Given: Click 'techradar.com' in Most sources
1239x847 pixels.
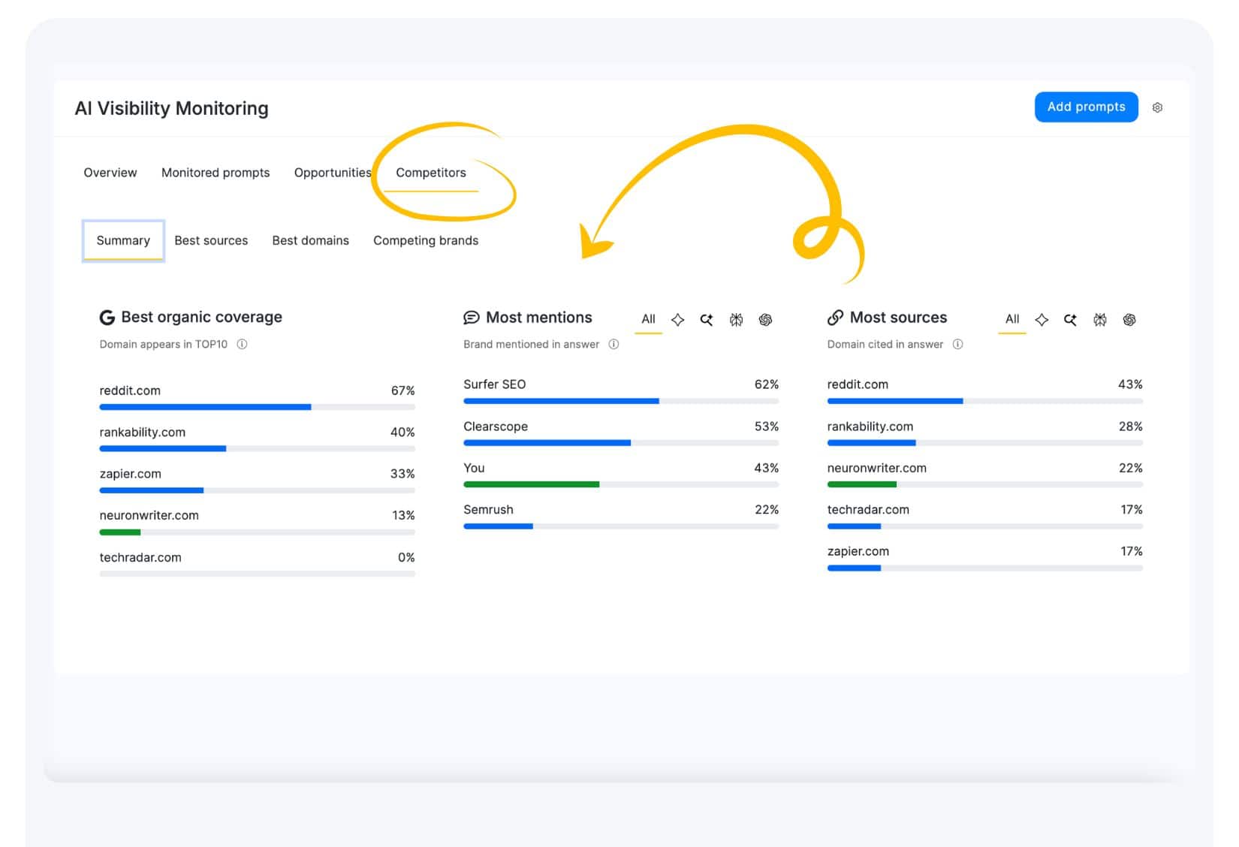Looking at the screenshot, I should (x=868, y=509).
